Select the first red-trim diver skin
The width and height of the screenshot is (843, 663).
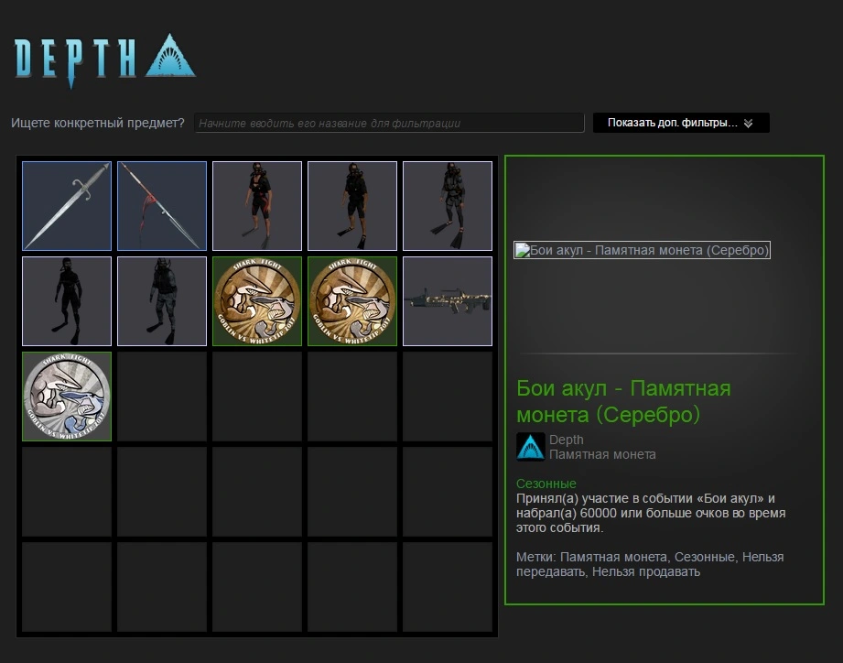point(257,206)
